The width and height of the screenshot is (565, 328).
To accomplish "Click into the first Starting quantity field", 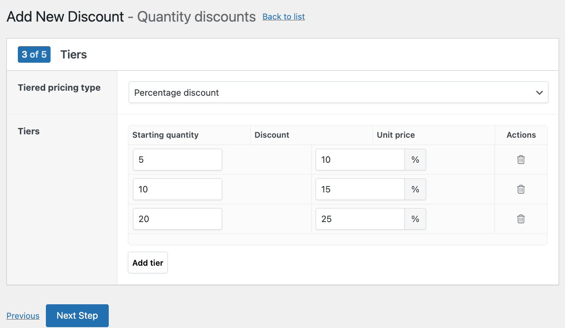I will pyautogui.click(x=177, y=159).
